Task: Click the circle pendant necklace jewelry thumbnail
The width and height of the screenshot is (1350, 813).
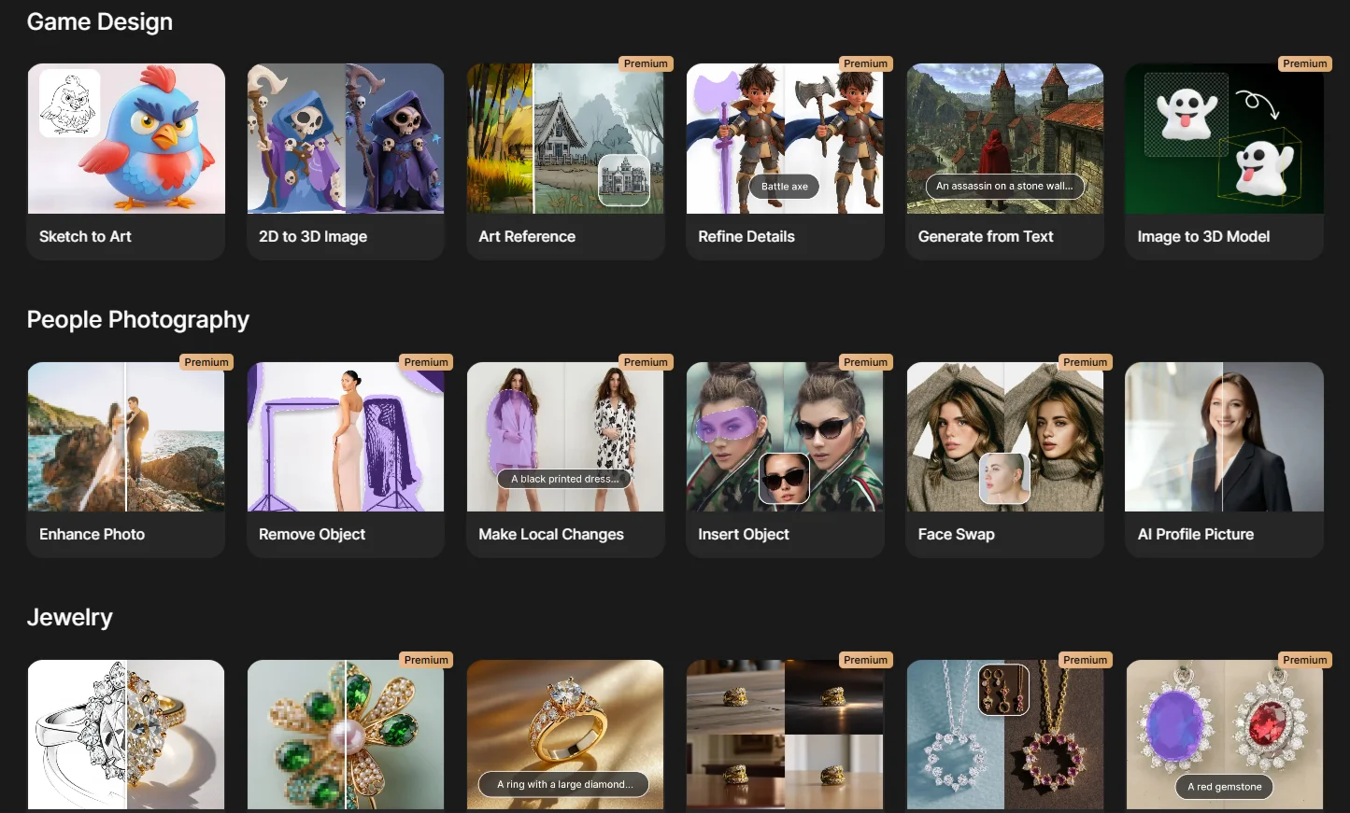Action: pyautogui.click(x=1005, y=735)
